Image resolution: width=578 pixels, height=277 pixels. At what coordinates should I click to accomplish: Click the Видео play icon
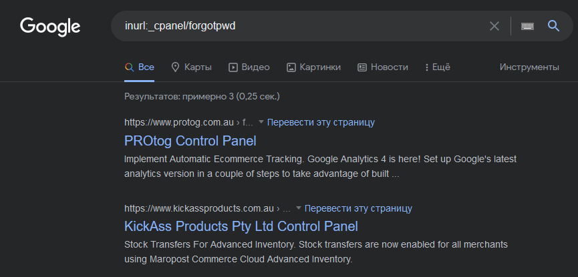point(233,67)
